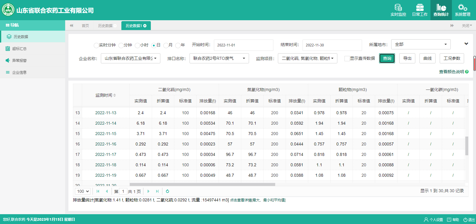This screenshot has height=224, width=476.
Task: Click the 结束时间 date field
Action: pyautogui.click(x=332, y=45)
